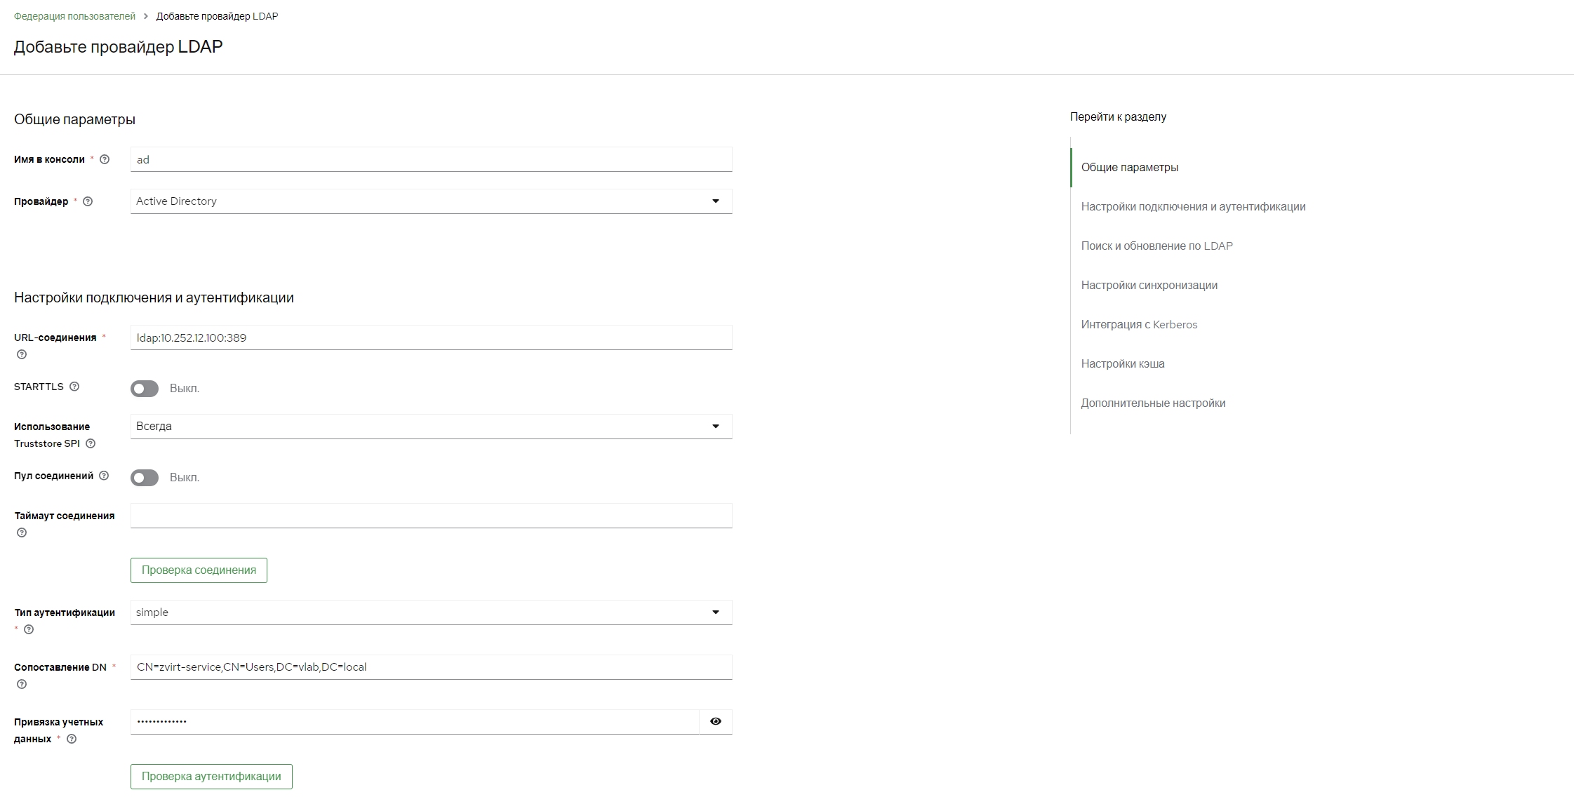The image size is (1574, 797).
Task: Open Федерация пользователей breadcrumb link
Action: click(x=74, y=16)
